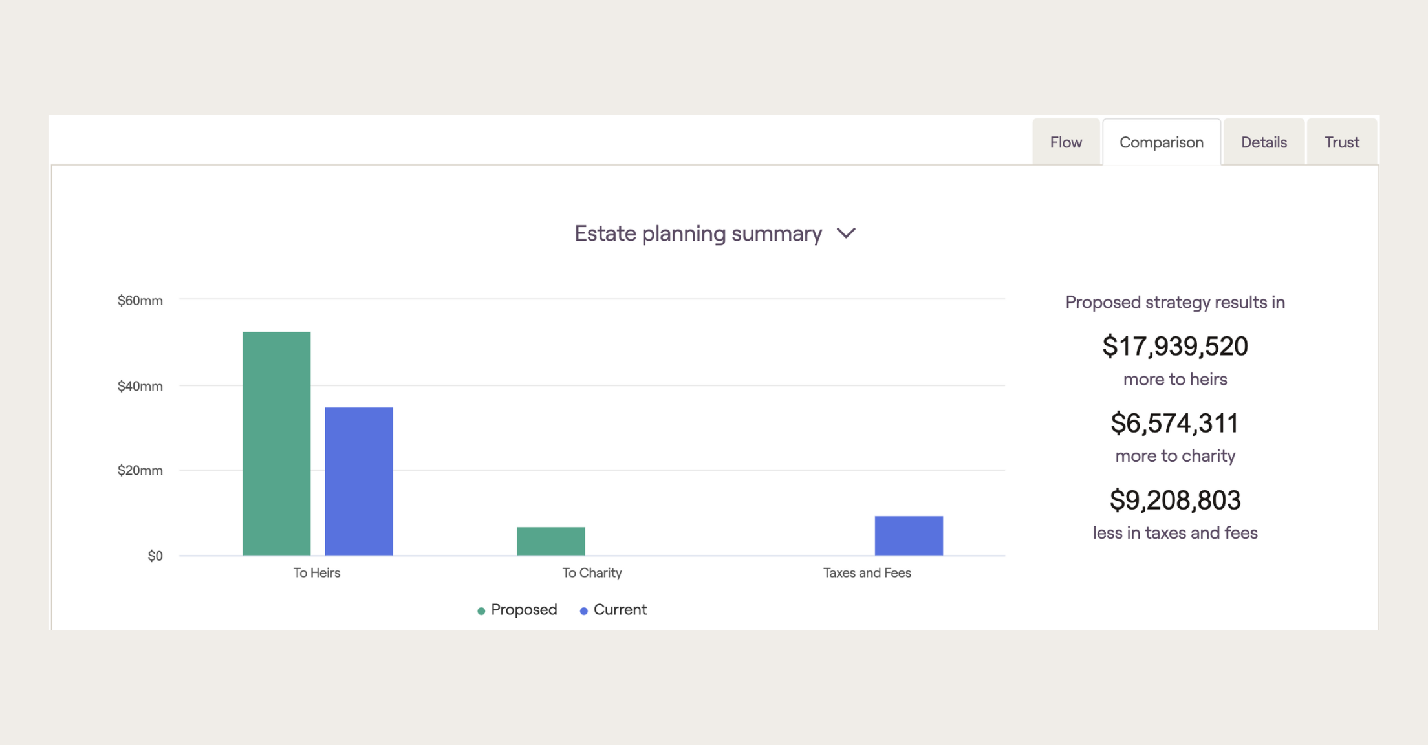1428x745 pixels.
Task: Select the green To Charity bar
Action: (551, 541)
